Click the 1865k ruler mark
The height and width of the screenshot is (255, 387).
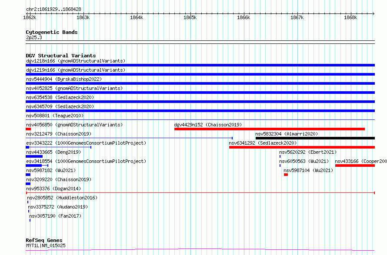coord(190,17)
